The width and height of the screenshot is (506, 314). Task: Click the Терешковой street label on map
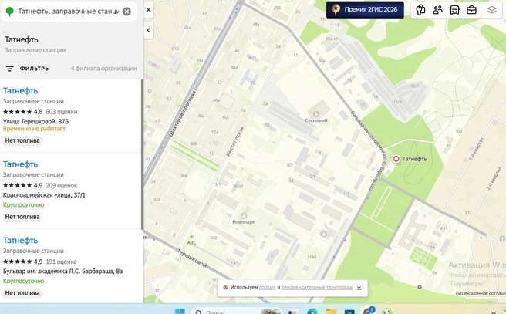[x=192, y=258]
